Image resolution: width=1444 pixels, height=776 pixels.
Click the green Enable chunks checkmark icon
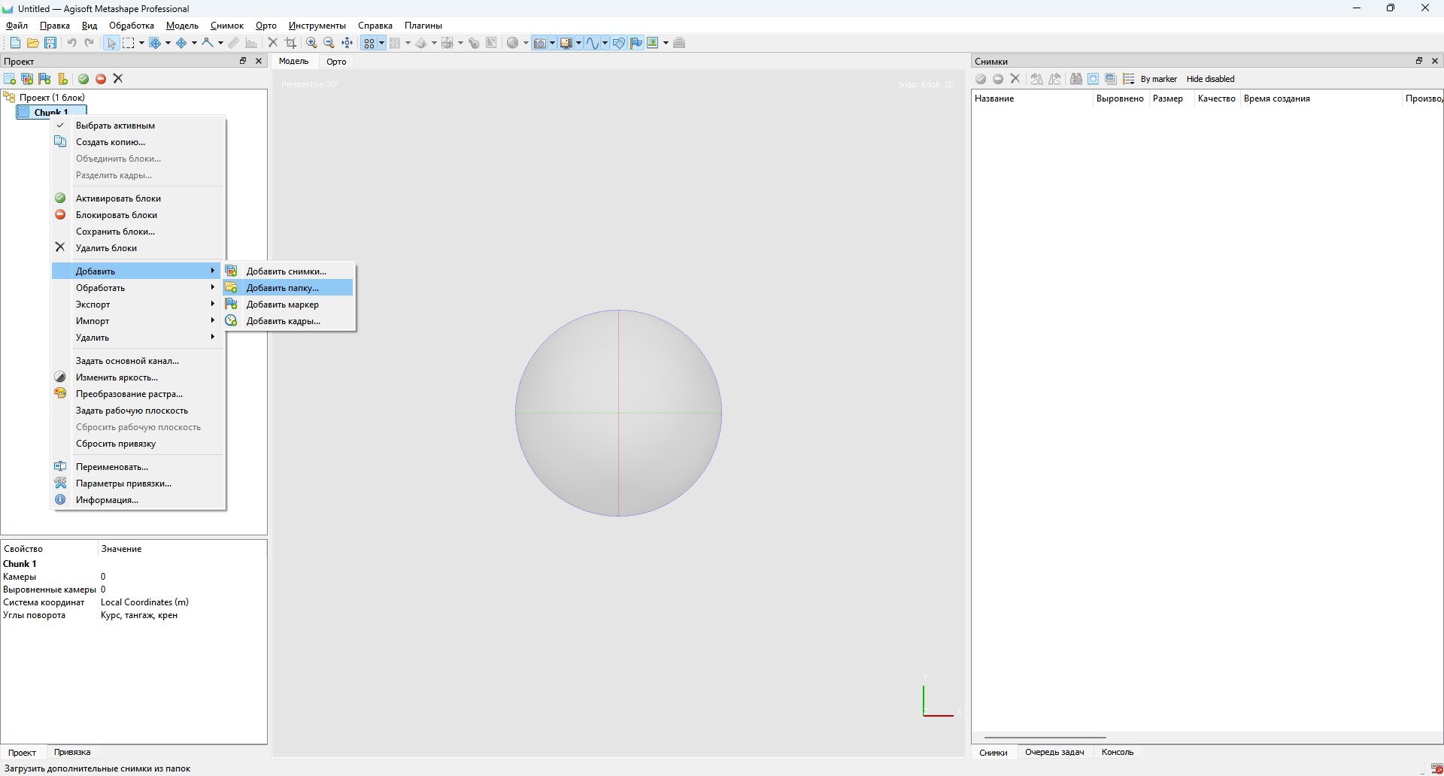(x=83, y=79)
